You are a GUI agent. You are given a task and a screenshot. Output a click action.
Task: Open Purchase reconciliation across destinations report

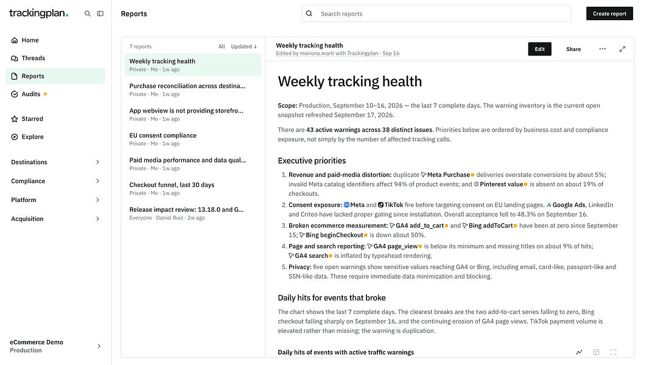[x=193, y=89]
